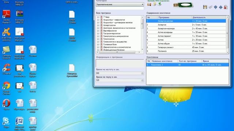Screen dimensions: 234x131
Task: Select the Instruction Manual PDF beside avast icon
Action: (19, 35)
